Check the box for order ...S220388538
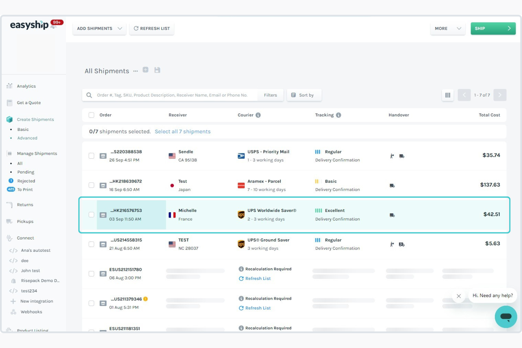 tap(91, 156)
